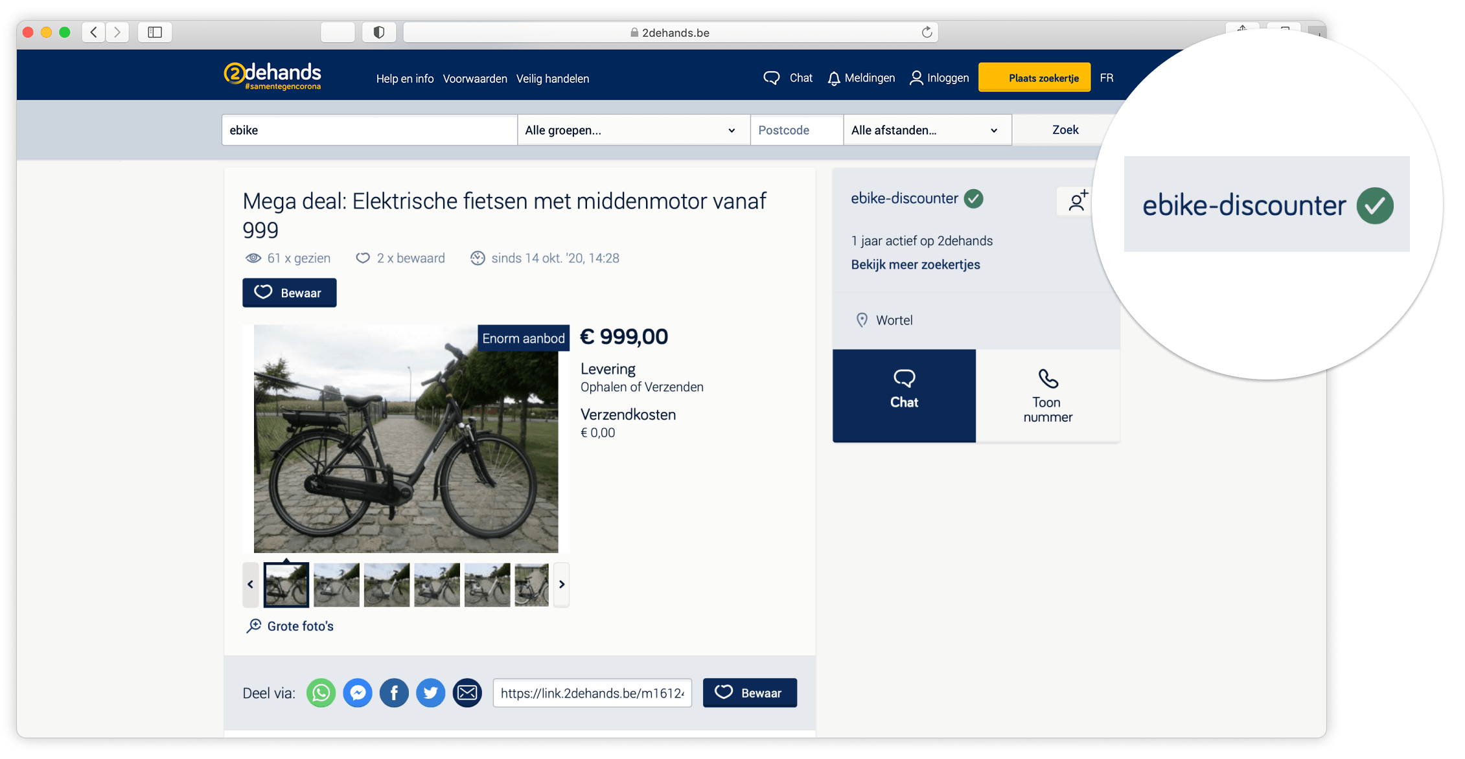Click the Wortel location
Image resolution: width=1465 pixels, height=759 pixels.
(x=885, y=320)
